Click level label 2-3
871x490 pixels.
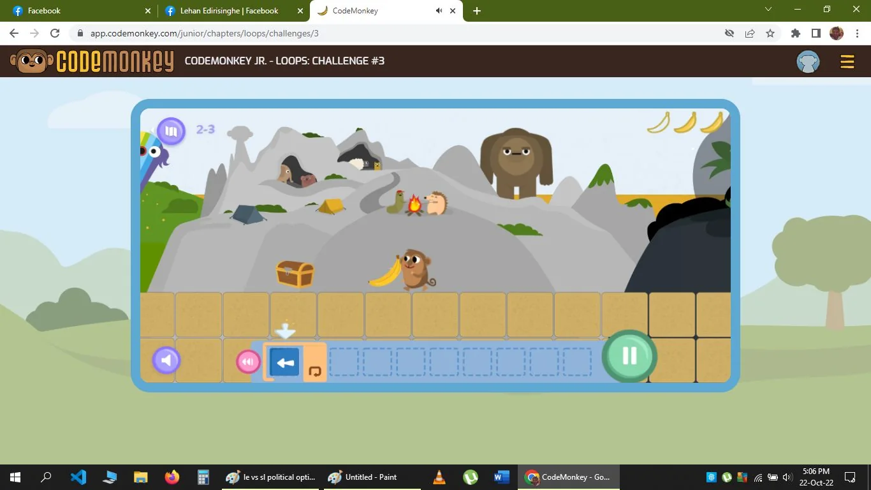tap(205, 130)
